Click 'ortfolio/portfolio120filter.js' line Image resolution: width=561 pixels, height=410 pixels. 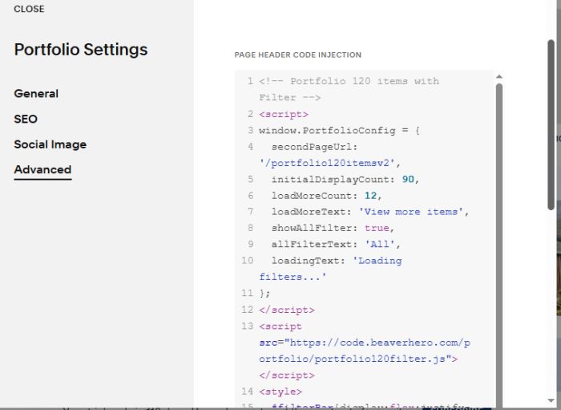tap(358, 359)
